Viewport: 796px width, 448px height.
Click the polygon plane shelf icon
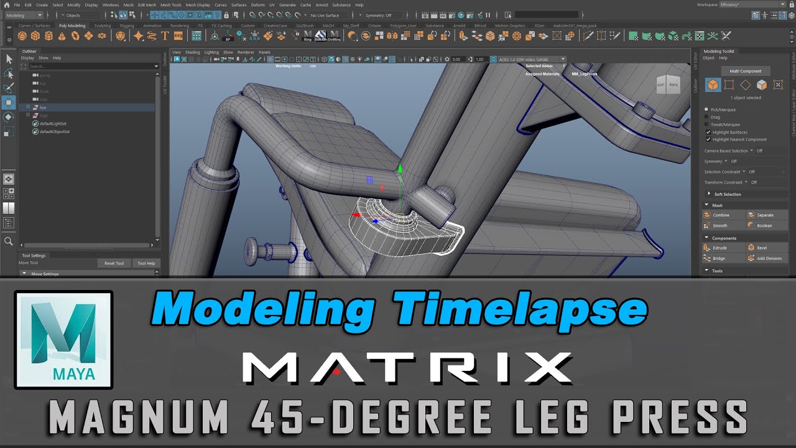(89, 36)
